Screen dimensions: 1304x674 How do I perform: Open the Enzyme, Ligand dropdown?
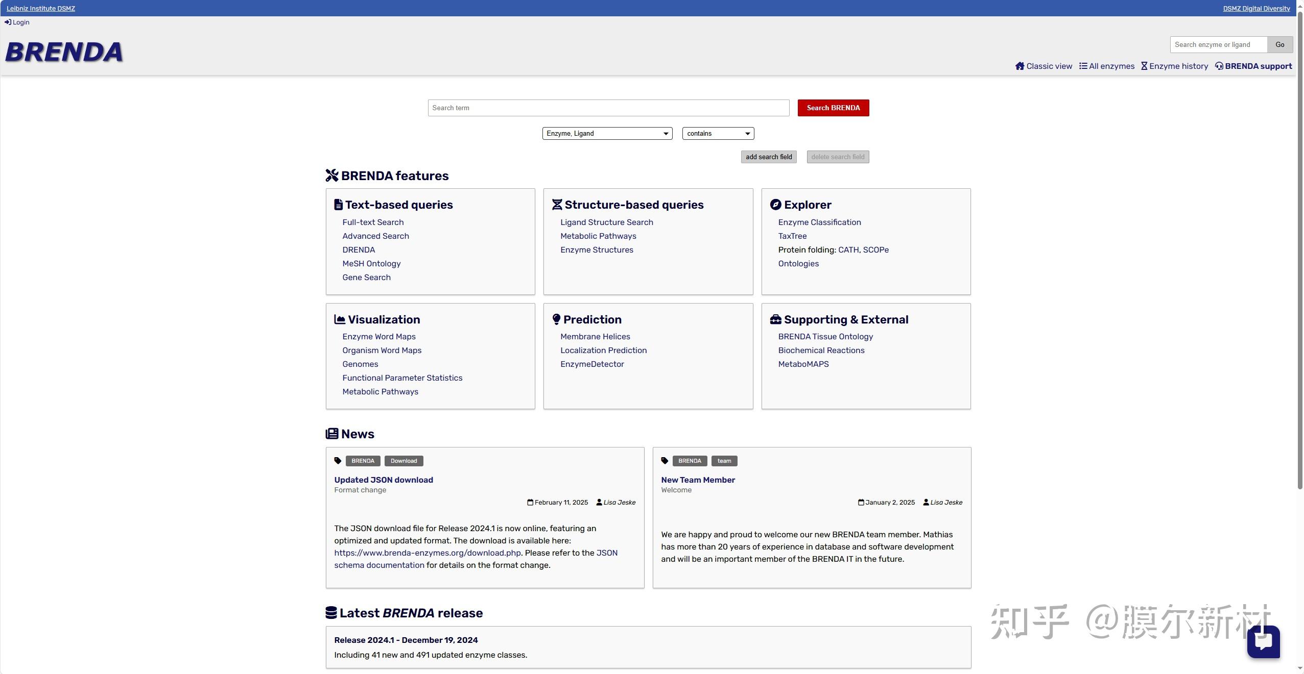pyautogui.click(x=607, y=133)
